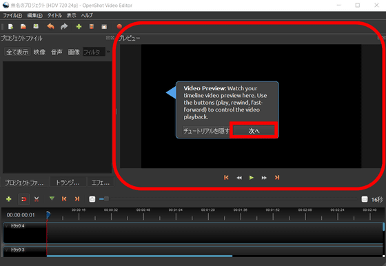Click the timeline horizontal scrollbar
Screen dimensions: 386x266
(x=139, y=256)
